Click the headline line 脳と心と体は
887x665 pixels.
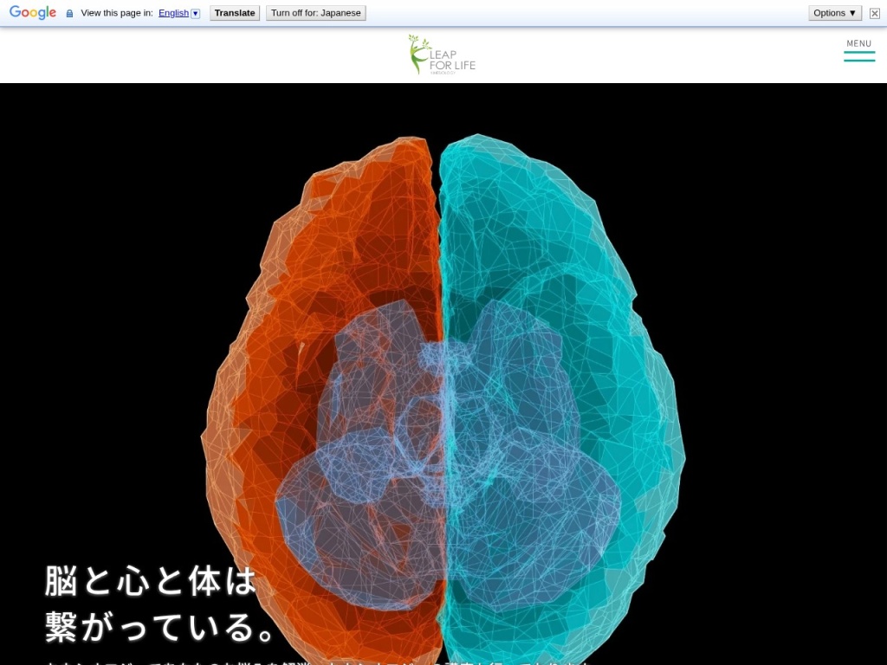point(152,581)
